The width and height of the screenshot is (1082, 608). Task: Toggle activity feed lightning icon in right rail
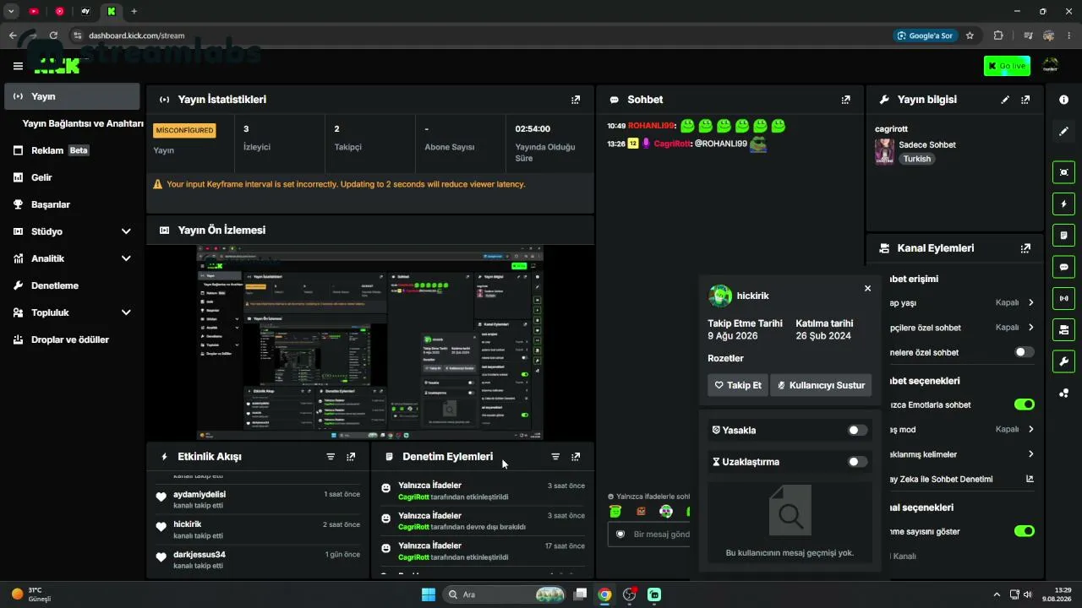tap(1063, 204)
